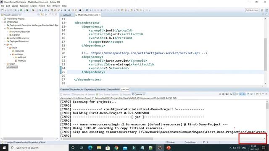The width and height of the screenshot is (269, 151).
Task: Open the Snippets view tab
Action: point(126,94)
